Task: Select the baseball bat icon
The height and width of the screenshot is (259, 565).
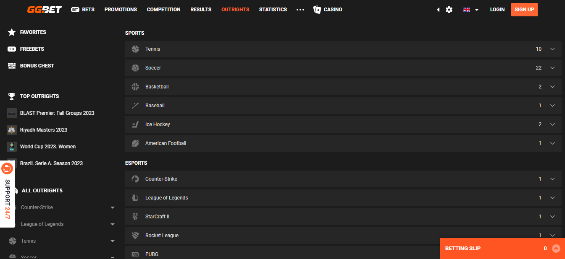Action: click(135, 106)
